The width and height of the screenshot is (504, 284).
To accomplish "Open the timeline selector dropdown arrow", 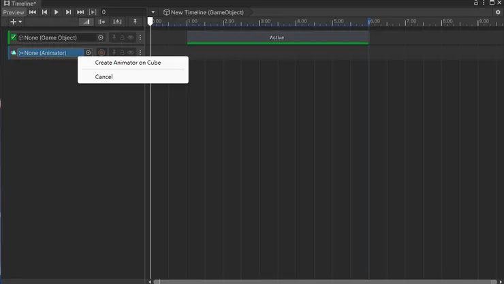I will [153, 12].
